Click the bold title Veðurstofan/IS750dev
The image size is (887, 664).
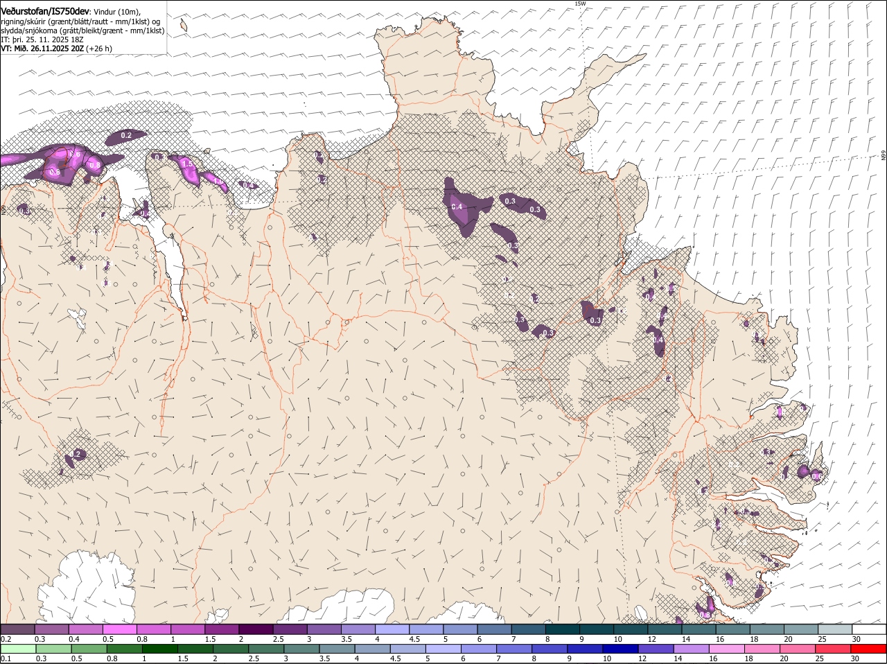(x=44, y=12)
